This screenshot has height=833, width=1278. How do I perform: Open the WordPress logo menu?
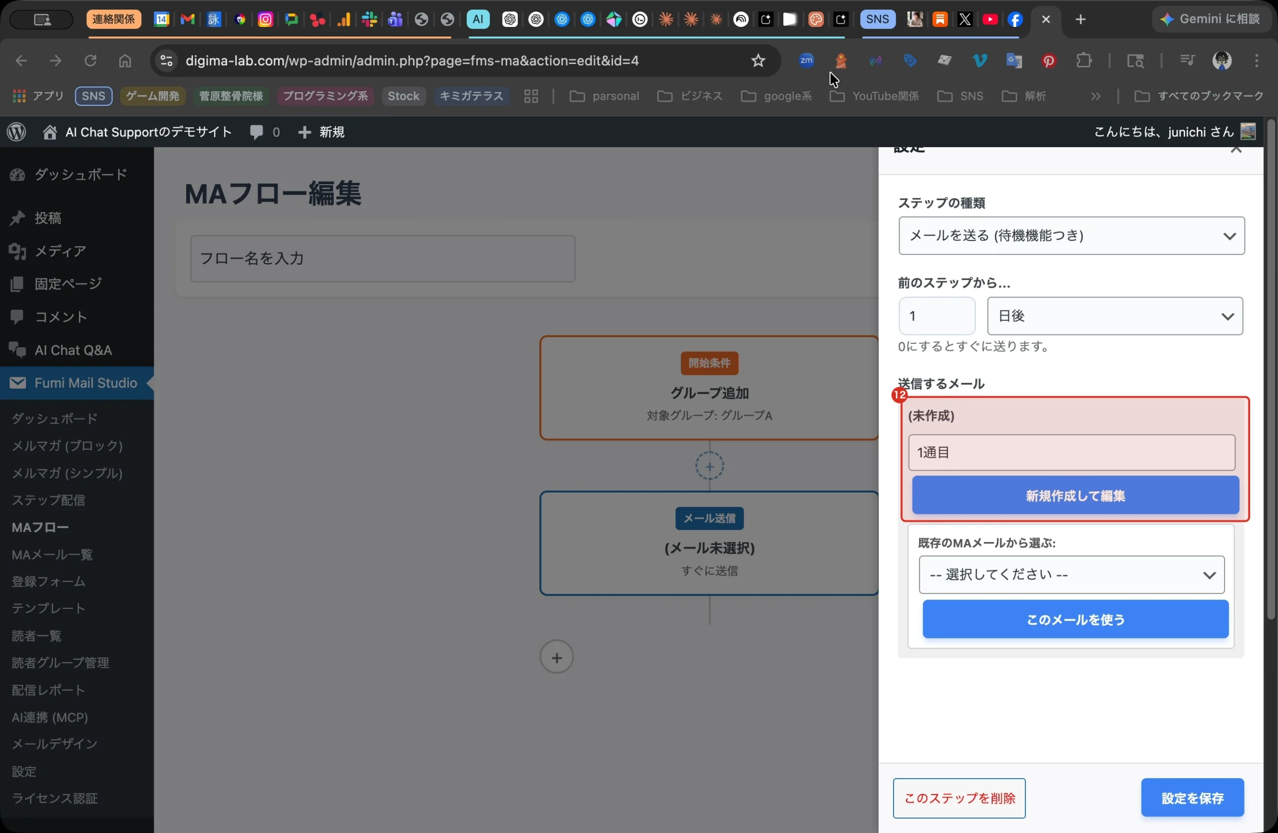click(16, 131)
